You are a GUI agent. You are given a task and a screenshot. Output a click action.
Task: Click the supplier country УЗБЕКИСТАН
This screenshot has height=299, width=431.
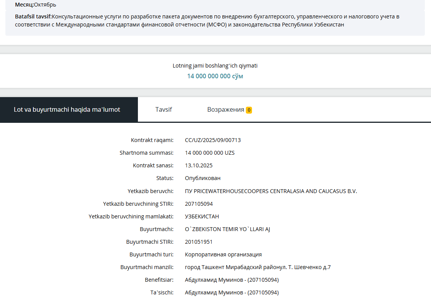pyautogui.click(x=202, y=216)
